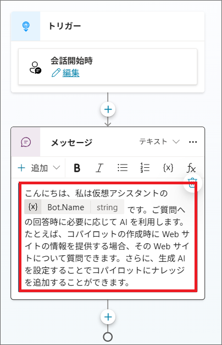
Task: Toggle italic formatting
Action: [x=99, y=168]
